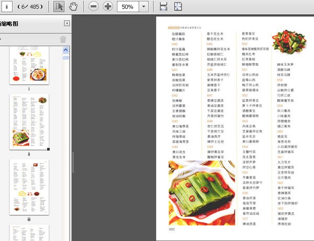Click the thumbnail scrollbar handle
The image size is (314, 241).
(x=65, y=57)
